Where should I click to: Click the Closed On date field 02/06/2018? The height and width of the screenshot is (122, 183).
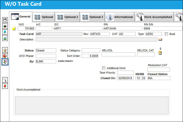click(125, 78)
